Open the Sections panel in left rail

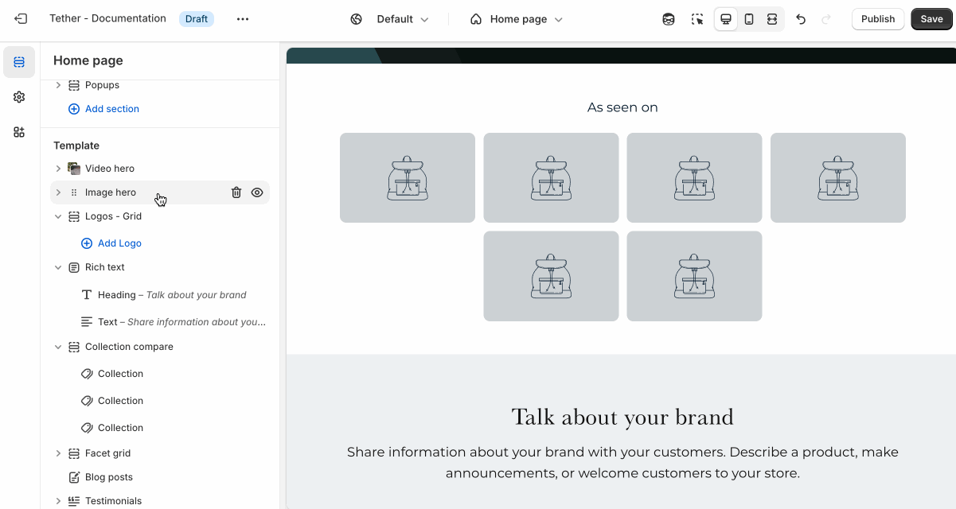(19, 62)
